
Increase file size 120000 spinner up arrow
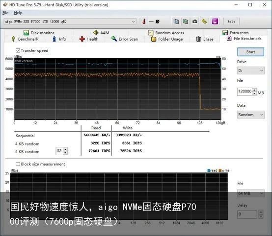point(254,90)
